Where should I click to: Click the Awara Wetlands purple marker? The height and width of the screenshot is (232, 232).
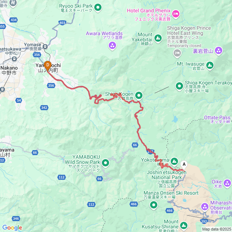point(112,46)
